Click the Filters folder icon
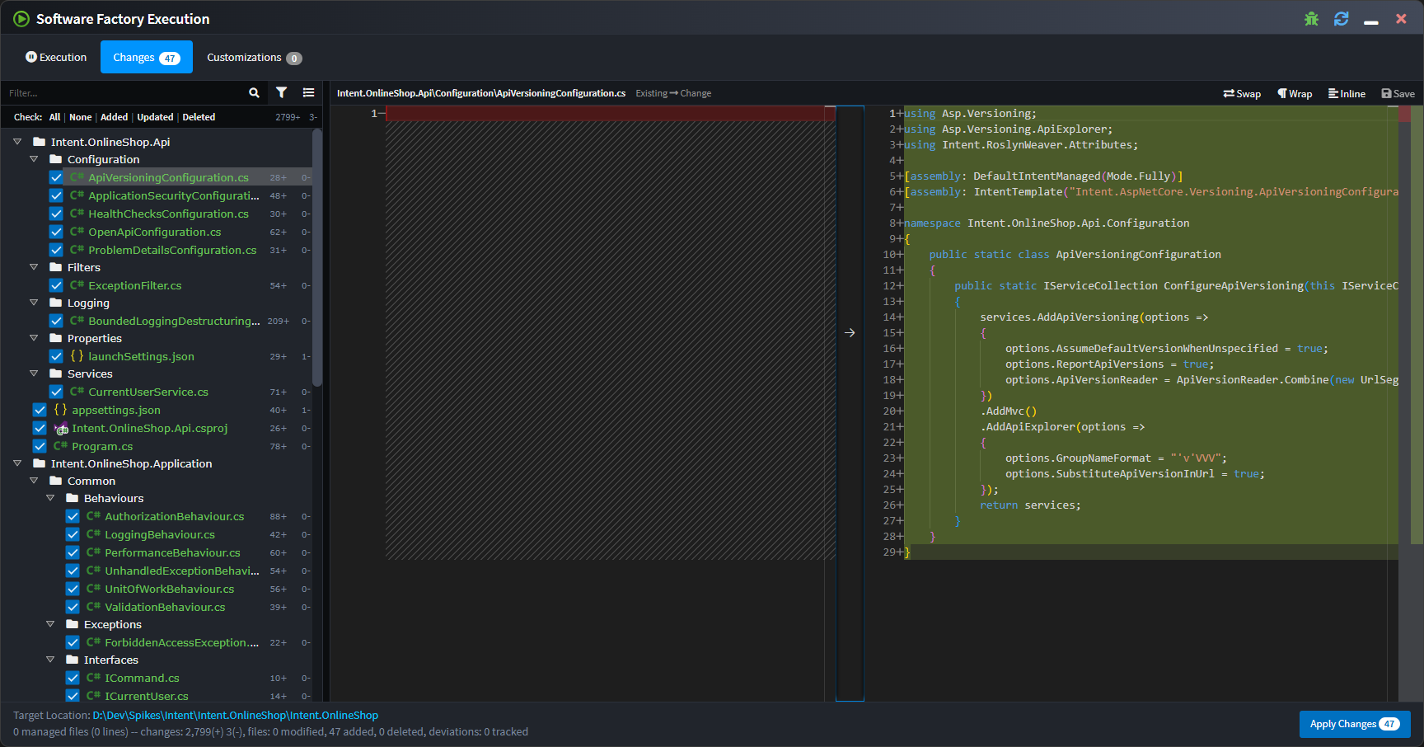 [x=55, y=267]
